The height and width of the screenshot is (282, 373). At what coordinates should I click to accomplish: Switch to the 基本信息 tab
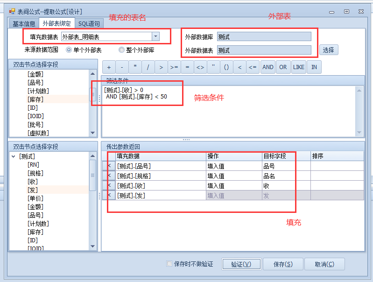click(23, 24)
